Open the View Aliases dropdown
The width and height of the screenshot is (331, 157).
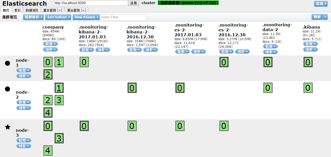coord(86,17)
